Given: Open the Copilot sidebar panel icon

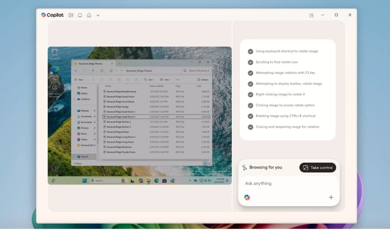Looking at the screenshot, I should [71, 15].
